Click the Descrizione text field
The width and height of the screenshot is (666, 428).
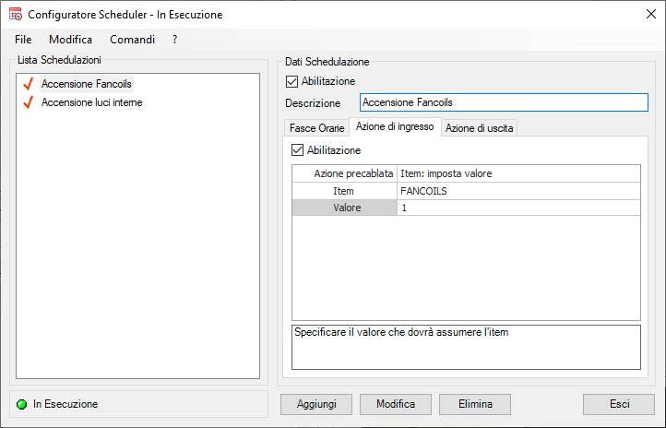coord(498,102)
